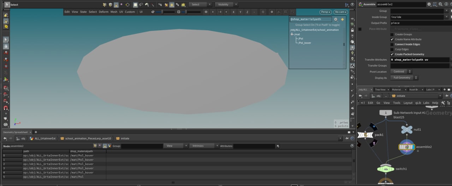452x186 pixels.
Task: Open the Display As Full Geometry dropdown
Action: tap(404, 77)
